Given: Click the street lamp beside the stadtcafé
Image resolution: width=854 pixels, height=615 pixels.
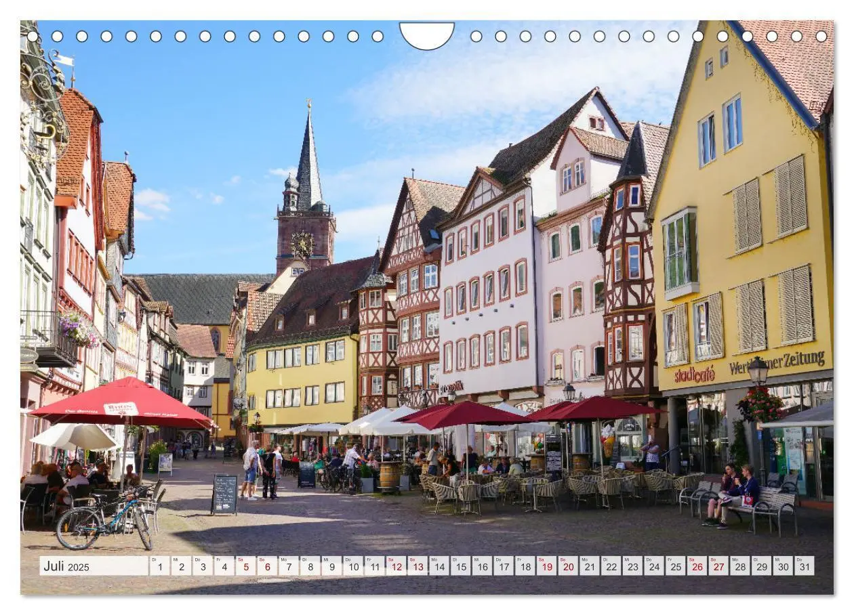Looking at the screenshot, I should point(758,371).
